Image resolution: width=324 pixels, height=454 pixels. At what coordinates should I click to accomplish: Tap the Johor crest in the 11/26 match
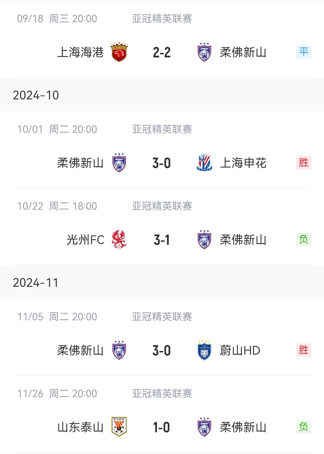tap(204, 427)
